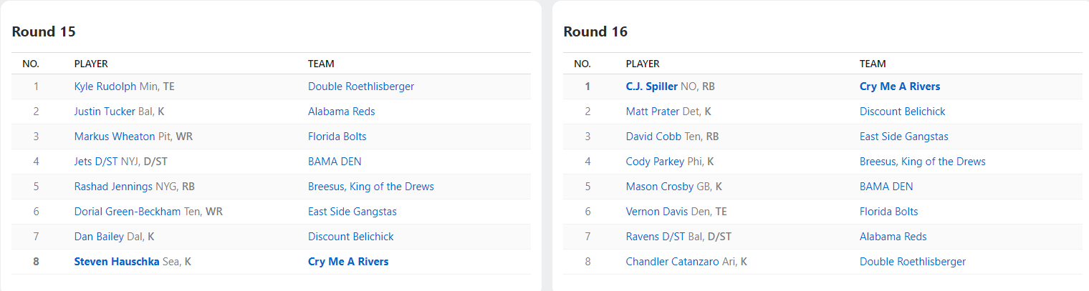Open Alabama Reds team in Round 15

click(x=341, y=112)
